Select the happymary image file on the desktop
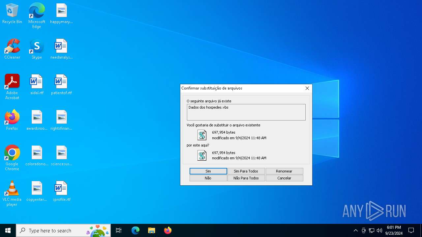 click(x=61, y=14)
